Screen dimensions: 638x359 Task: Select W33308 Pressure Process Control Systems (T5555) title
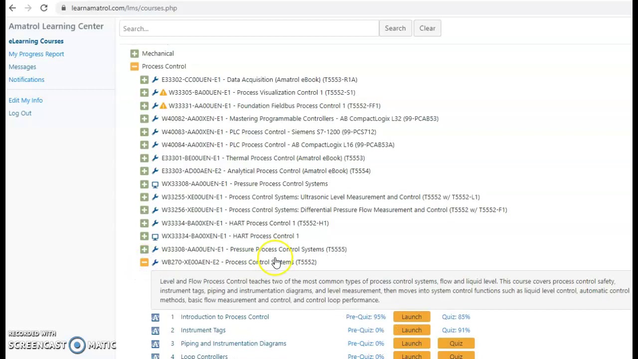point(254,249)
